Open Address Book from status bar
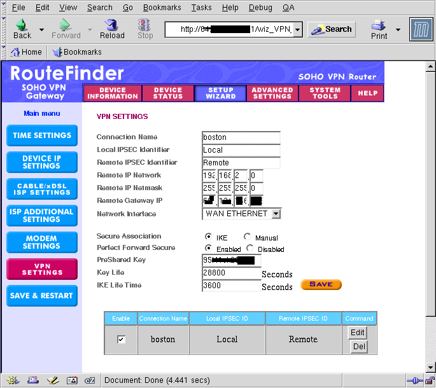Viewport: 436px width, 388px height. [x=72, y=380]
